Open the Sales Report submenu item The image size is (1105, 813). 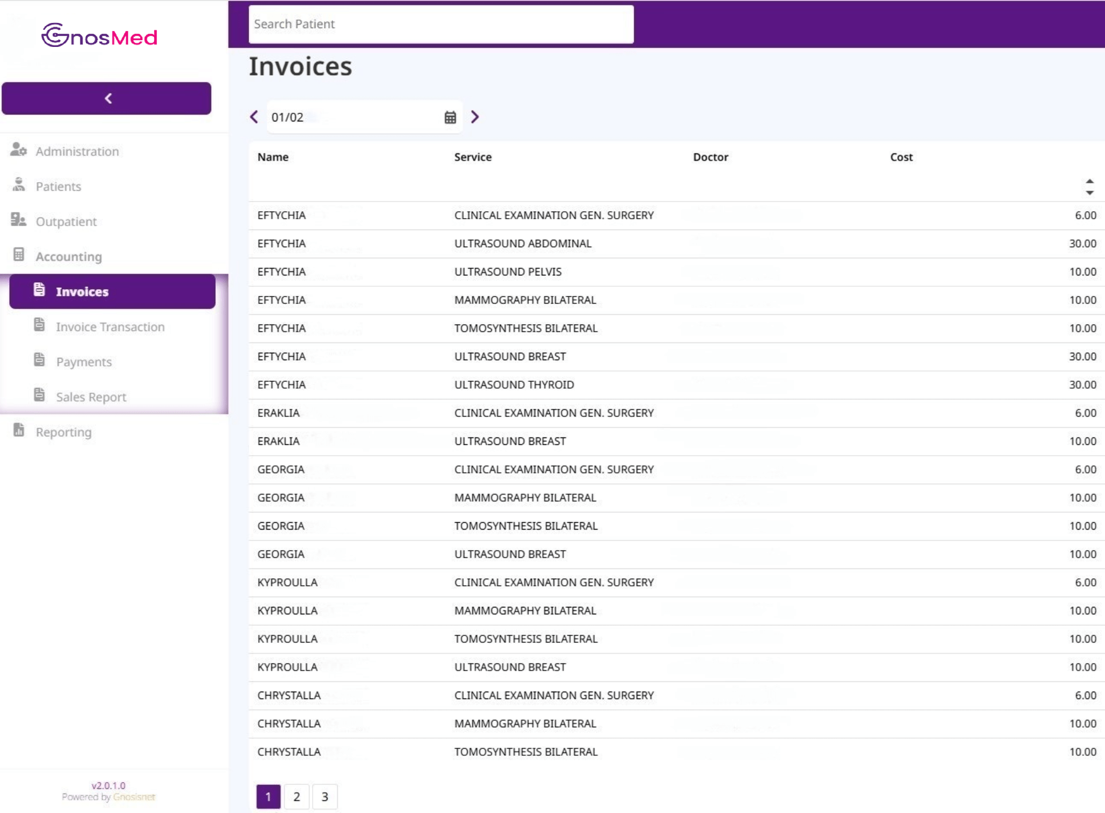(91, 397)
